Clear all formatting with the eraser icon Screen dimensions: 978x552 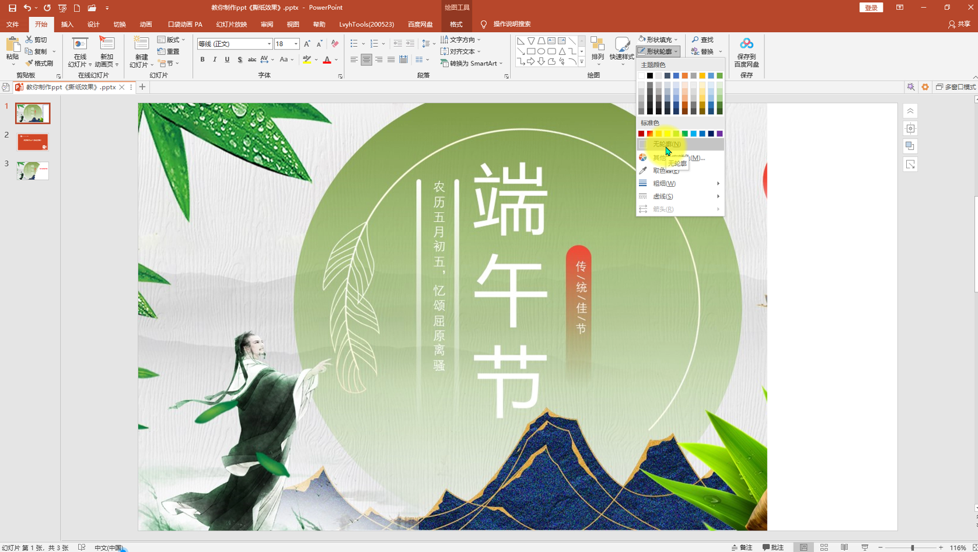335,44
